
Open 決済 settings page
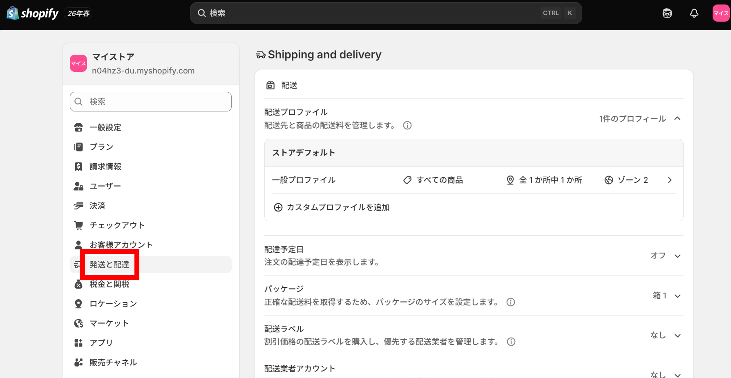coord(151,206)
